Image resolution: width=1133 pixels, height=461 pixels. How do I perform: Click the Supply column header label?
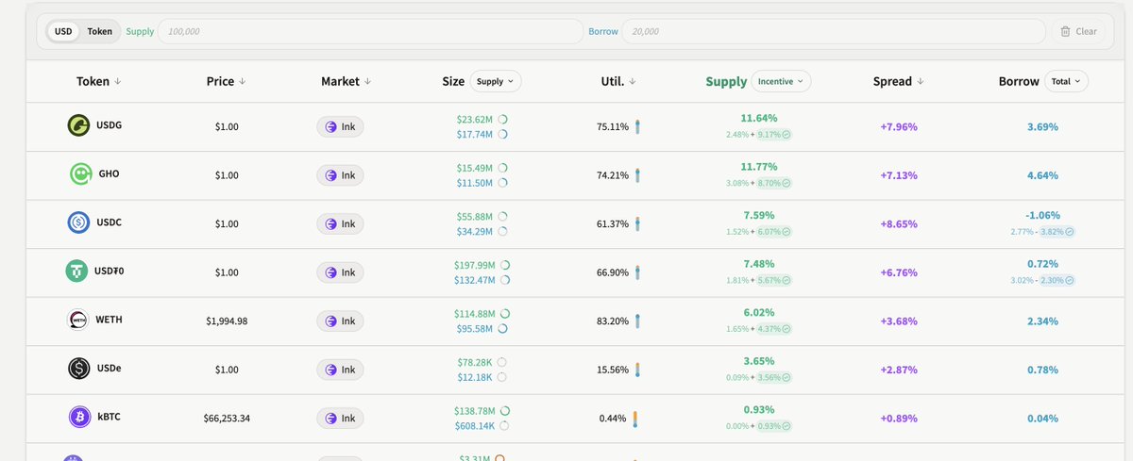[726, 82]
